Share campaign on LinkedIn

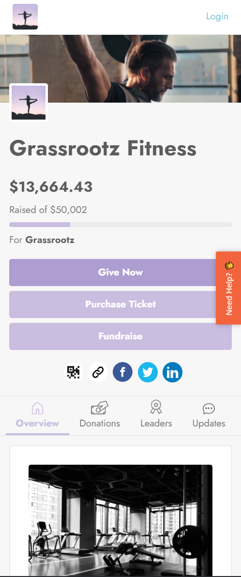(172, 372)
